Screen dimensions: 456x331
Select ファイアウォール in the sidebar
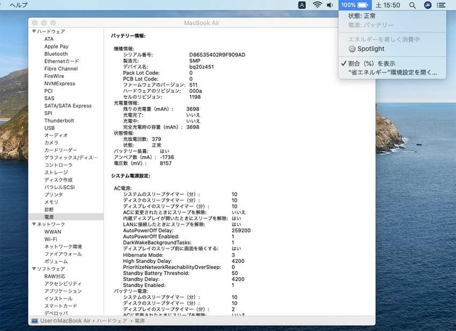pyautogui.click(x=63, y=254)
